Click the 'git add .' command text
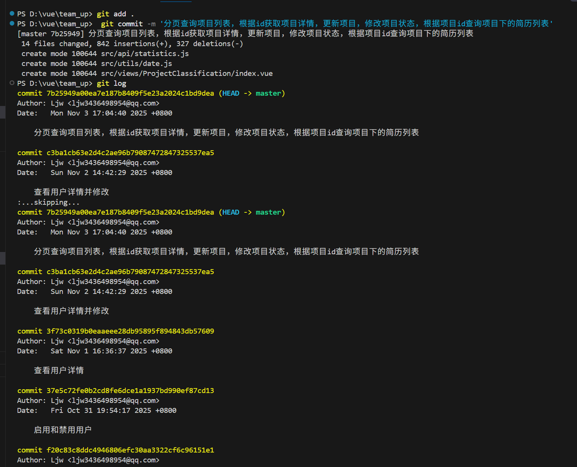 point(115,14)
